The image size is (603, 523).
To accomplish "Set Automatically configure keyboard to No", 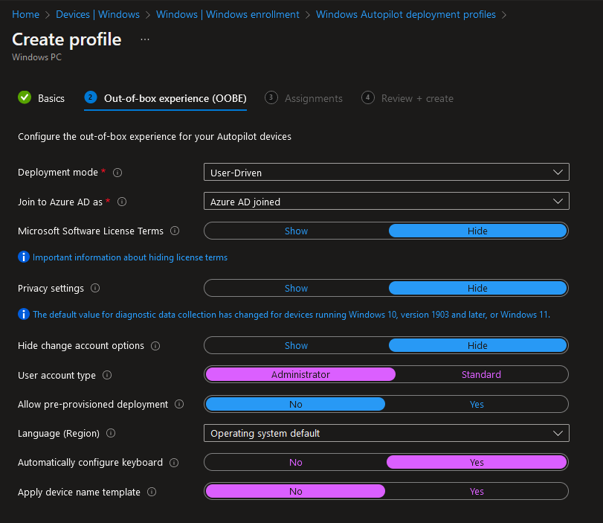I will pyautogui.click(x=295, y=462).
